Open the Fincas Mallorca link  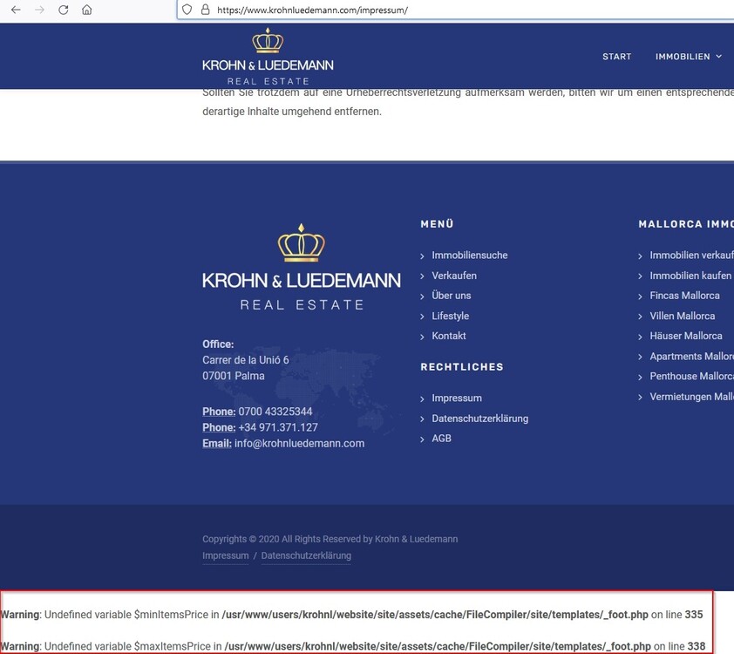[x=684, y=296]
